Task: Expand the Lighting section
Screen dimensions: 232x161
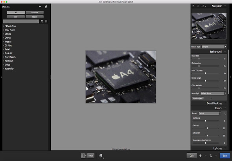Action: pos(225,148)
